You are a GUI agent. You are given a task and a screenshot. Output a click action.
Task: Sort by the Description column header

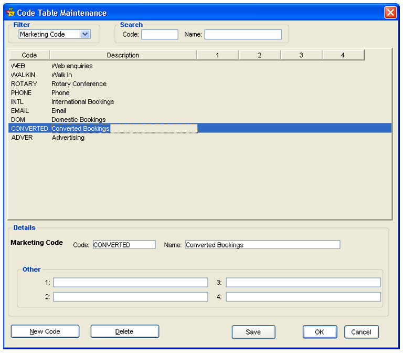tap(123, 55)
